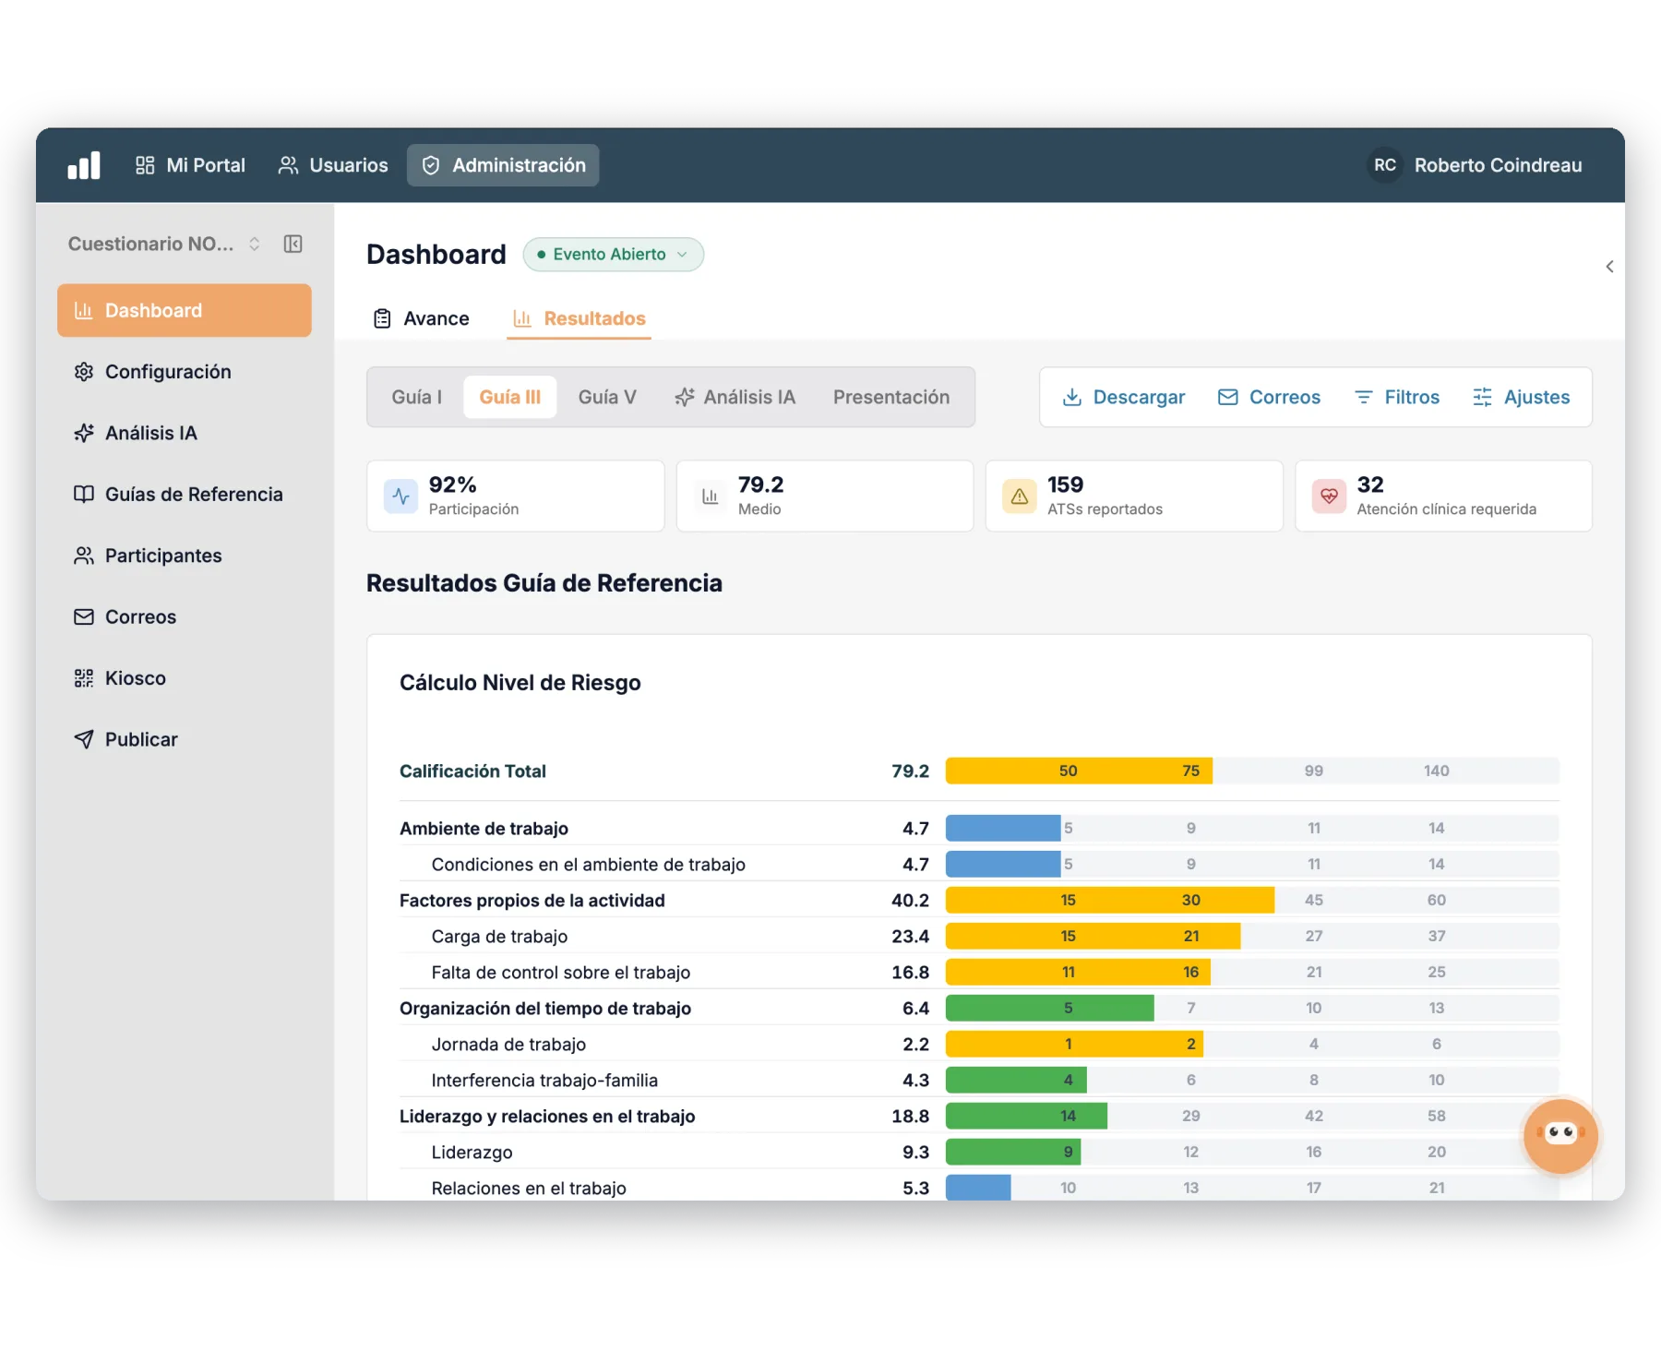Click the Descargar button
Viewport: 1661px width, 1351px height.
coord(1123,397)
